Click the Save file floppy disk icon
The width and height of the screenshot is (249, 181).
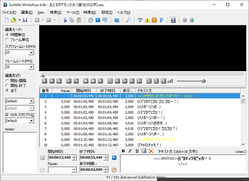25,20
